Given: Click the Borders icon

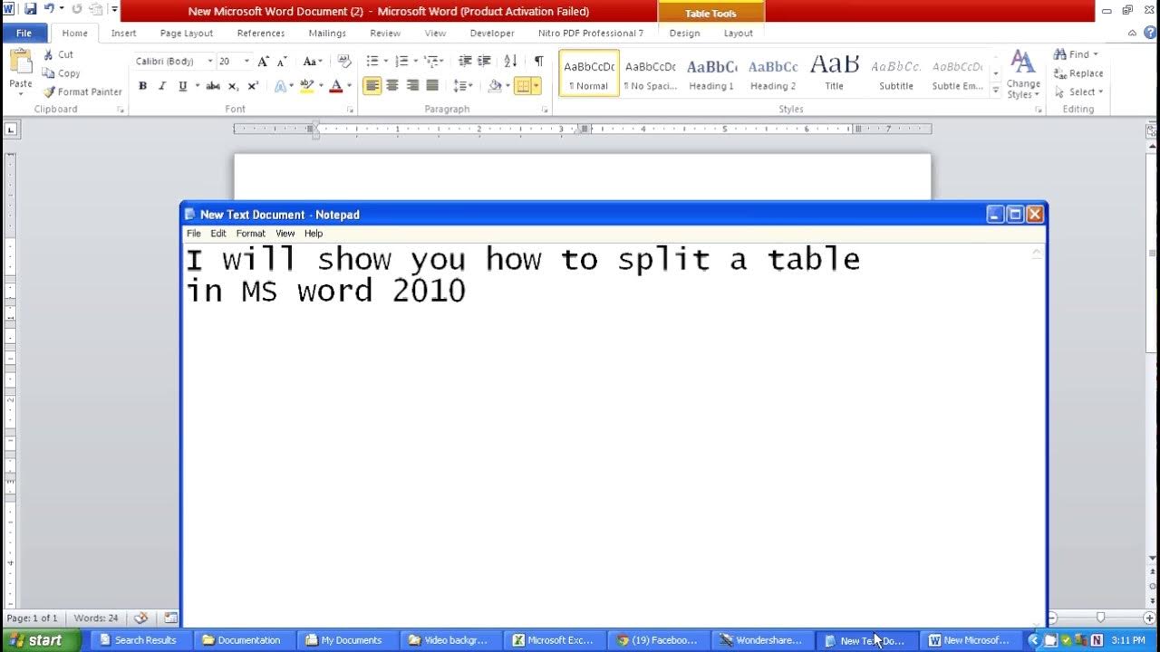Looking at the screenshot, I should coord(523,86).
